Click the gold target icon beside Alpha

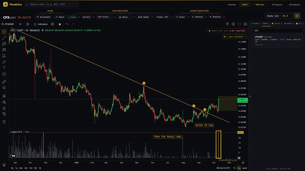[297, 16]
